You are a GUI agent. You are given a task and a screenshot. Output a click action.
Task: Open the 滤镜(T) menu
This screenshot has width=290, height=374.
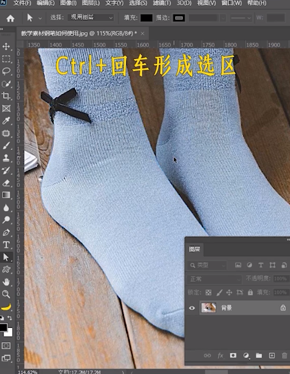[162, 3]
